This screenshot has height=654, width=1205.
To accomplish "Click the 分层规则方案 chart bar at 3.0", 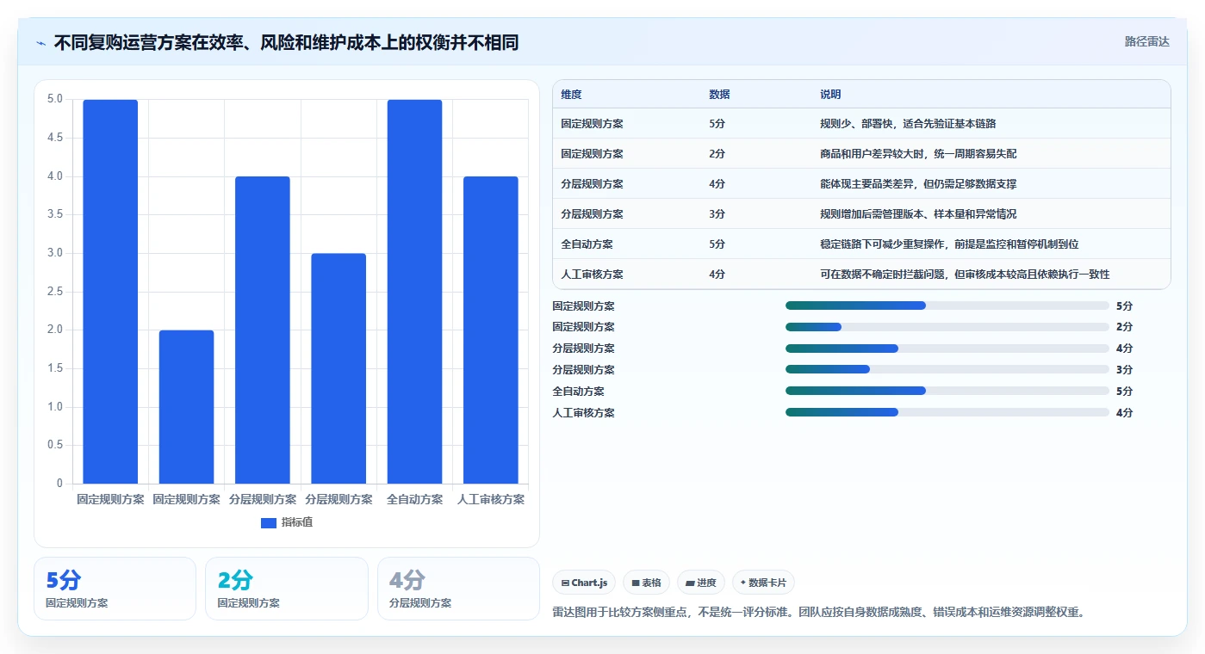I will (x=339, y=368).
